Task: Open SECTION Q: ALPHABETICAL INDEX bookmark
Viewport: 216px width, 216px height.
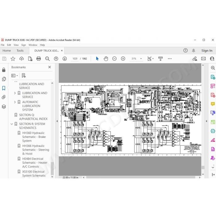Action: pos(33,117)
